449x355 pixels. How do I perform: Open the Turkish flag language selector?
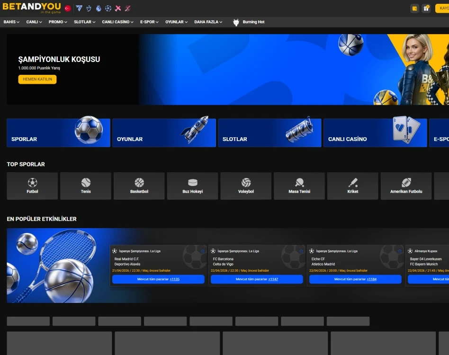68,9
